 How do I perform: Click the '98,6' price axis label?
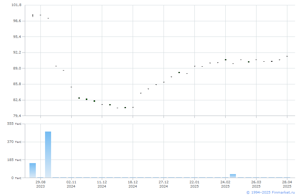click(x=17, y=21)
